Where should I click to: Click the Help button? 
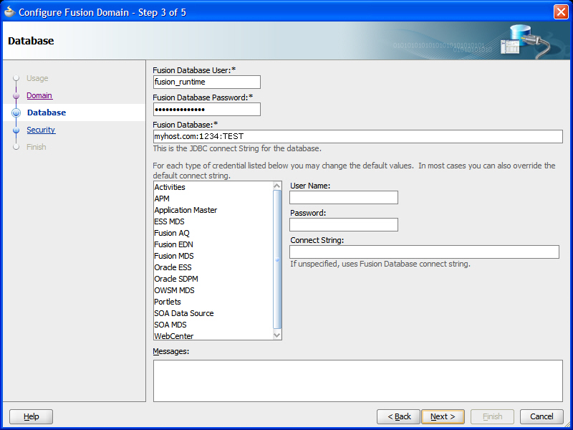pyautogui.click(x=31, y=416)
